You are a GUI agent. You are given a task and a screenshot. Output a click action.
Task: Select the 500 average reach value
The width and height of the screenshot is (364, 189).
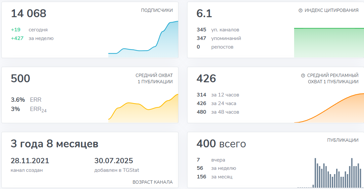coord(21,79)
